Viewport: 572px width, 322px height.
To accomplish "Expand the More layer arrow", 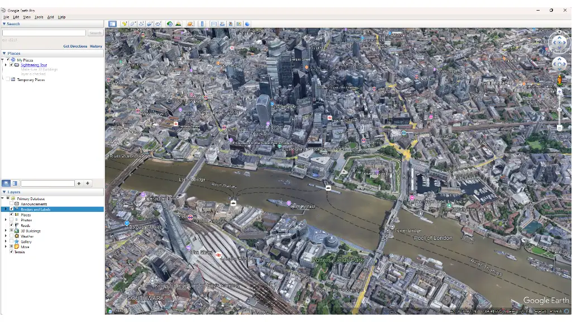I will pos(6,247).
